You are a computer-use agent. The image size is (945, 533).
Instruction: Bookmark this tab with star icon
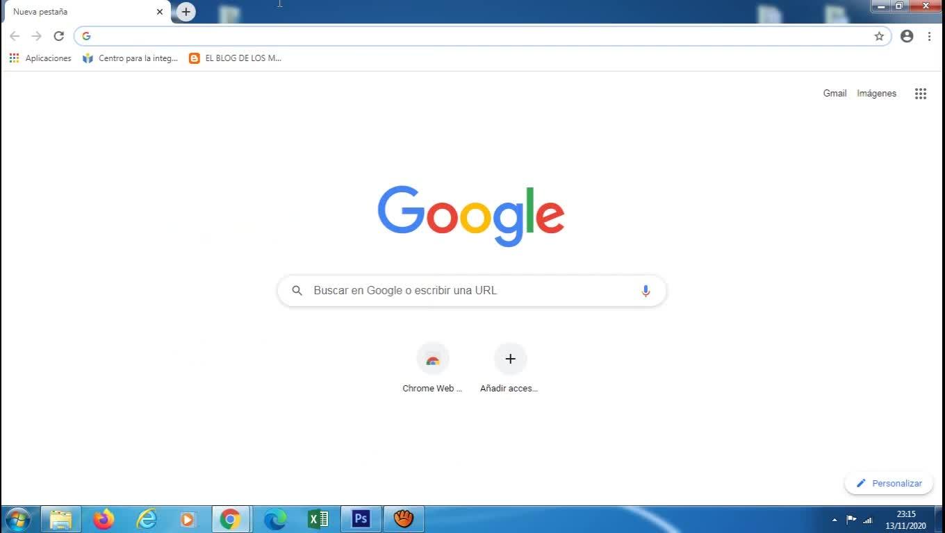879,36
